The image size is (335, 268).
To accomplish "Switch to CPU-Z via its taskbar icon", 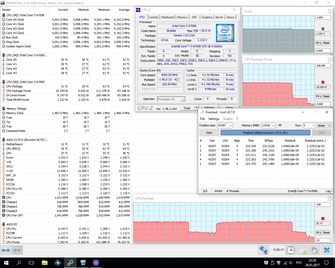I will tap(96, 263).
